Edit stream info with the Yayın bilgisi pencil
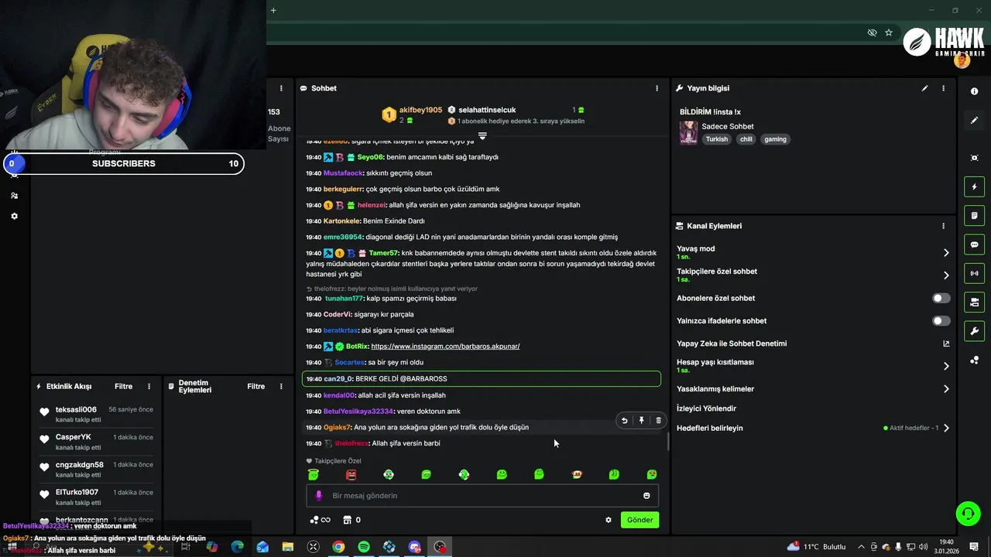Screen dimensions: 991x557 [x=924, y=88]
